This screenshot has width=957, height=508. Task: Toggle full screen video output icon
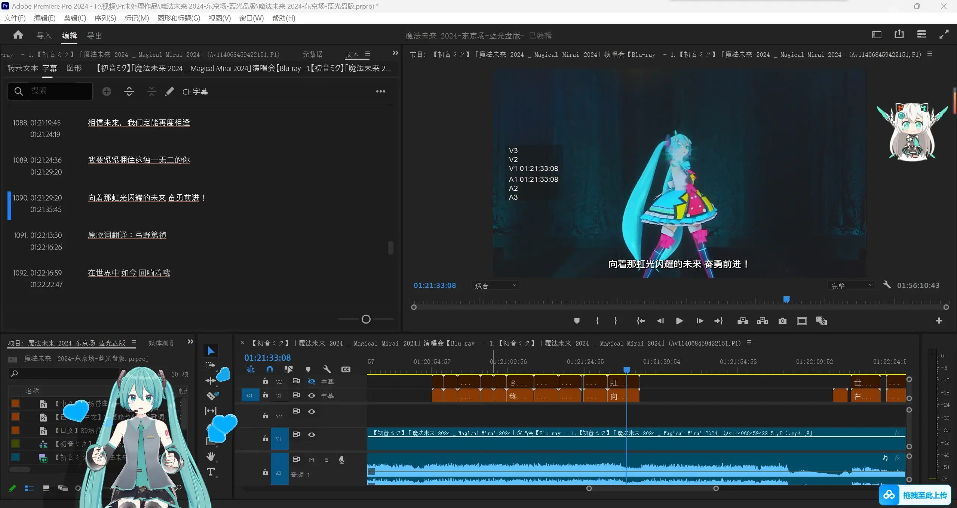944,34
